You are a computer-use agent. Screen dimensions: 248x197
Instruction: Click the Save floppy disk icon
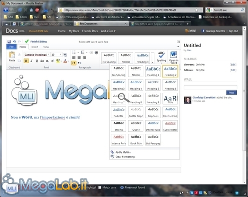pyautogui.click(x=9, y=42)
